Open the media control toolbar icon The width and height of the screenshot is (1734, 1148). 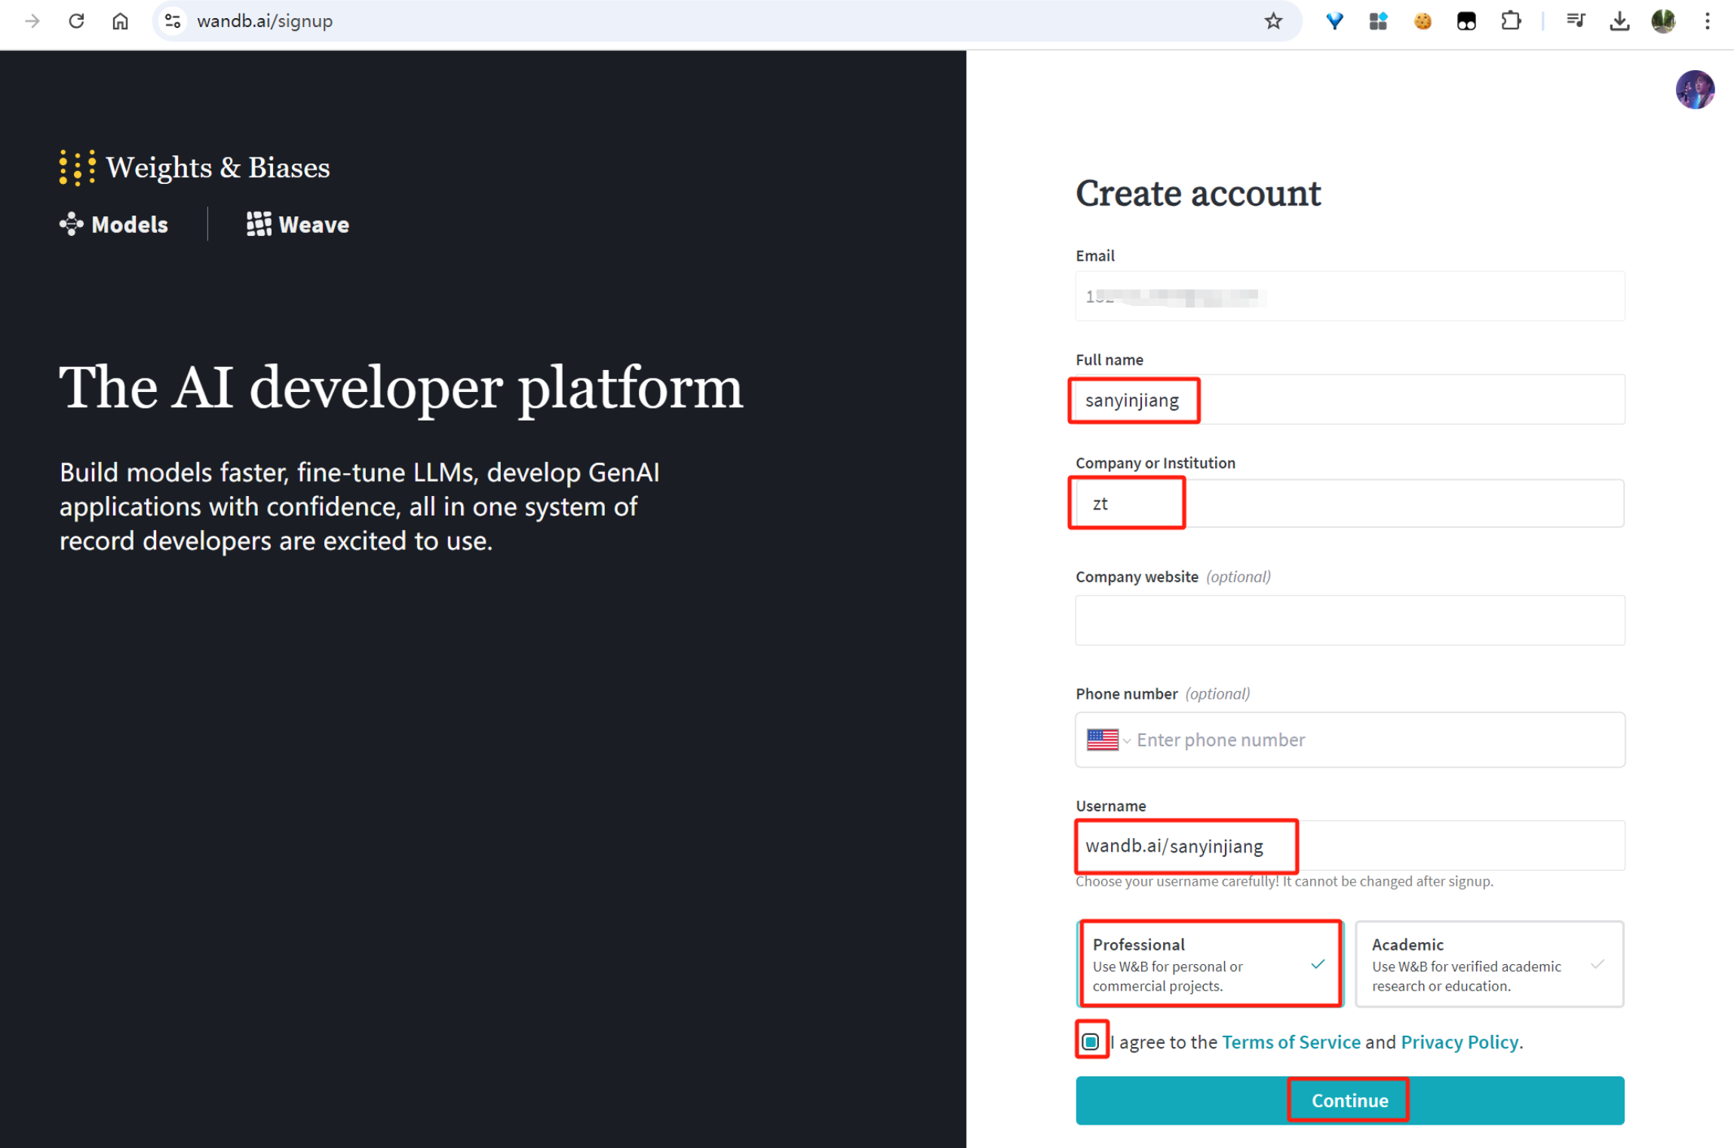pos(1575,21)
